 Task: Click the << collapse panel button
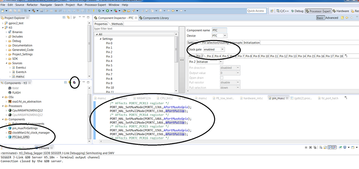[x=182, y=60]
